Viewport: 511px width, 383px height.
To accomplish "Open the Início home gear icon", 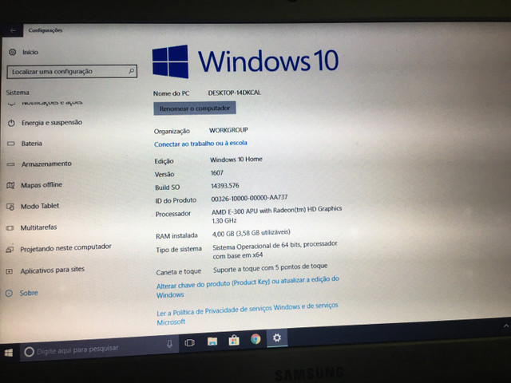I will pos(12,52).
